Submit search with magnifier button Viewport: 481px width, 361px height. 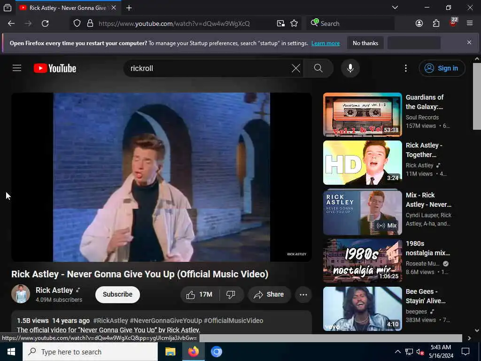tap(318, 68)
